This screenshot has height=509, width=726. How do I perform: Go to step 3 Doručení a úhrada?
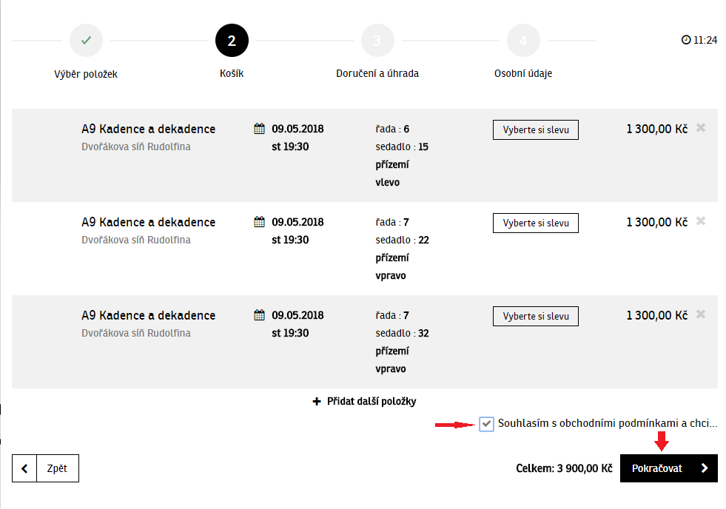point(377,41)
